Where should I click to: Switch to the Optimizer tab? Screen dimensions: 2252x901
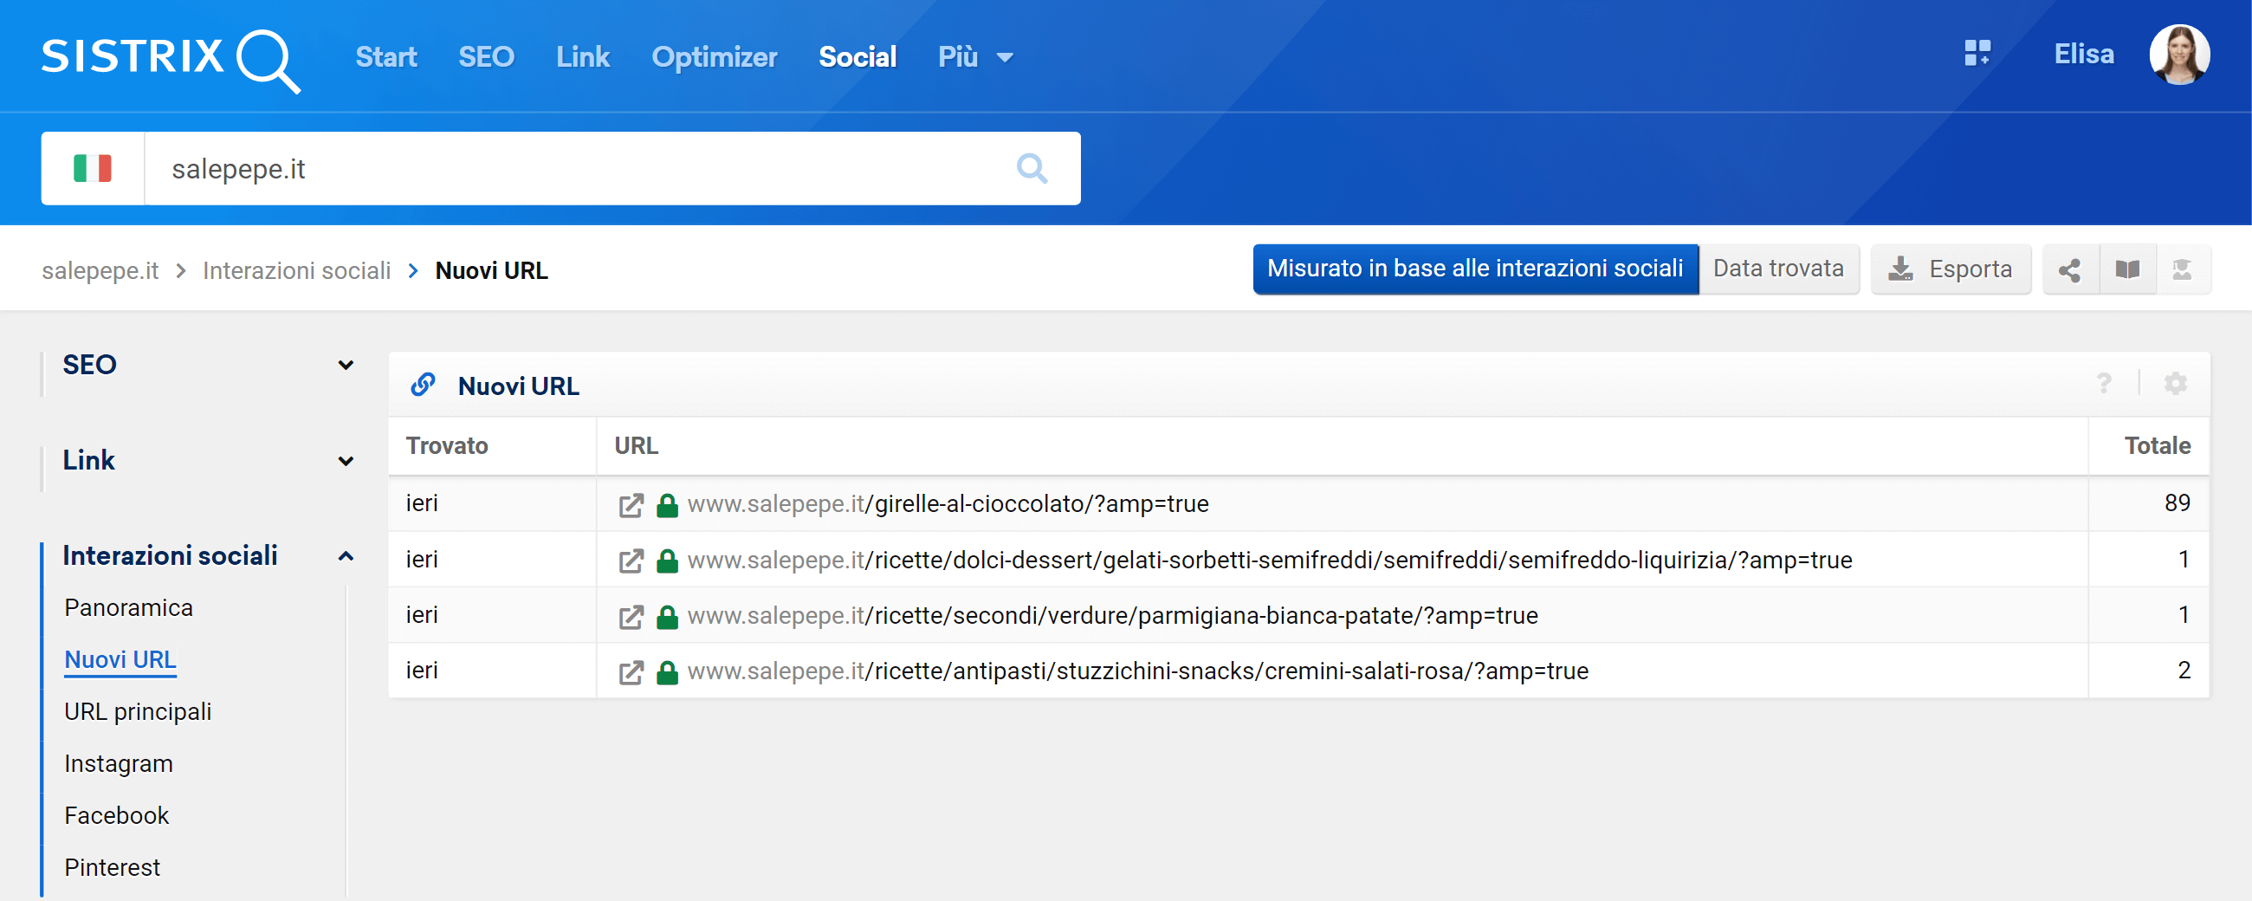[715, 58]
